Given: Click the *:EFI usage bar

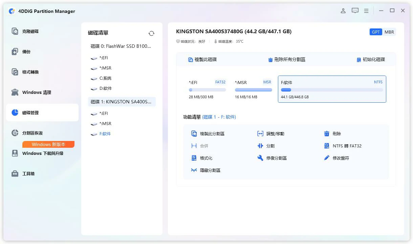Looking at the screenshot, I should point(207,90).
